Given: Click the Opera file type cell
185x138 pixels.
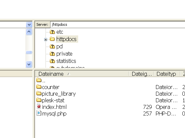Looking at the screenshot, I should [x=166, y=107].
